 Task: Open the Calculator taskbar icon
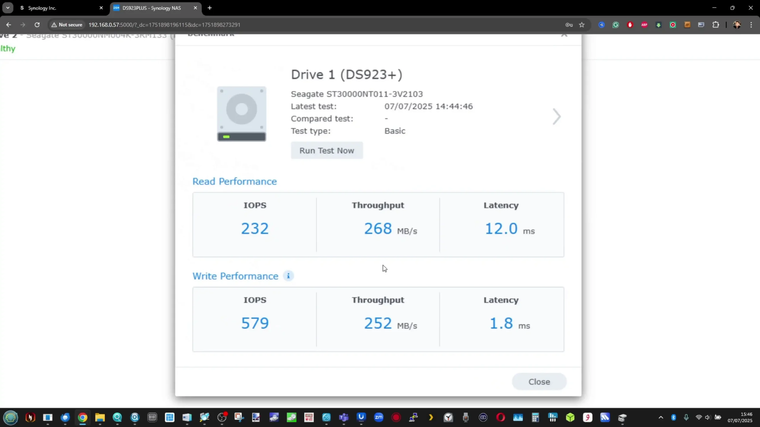click(x=535, y=418)
